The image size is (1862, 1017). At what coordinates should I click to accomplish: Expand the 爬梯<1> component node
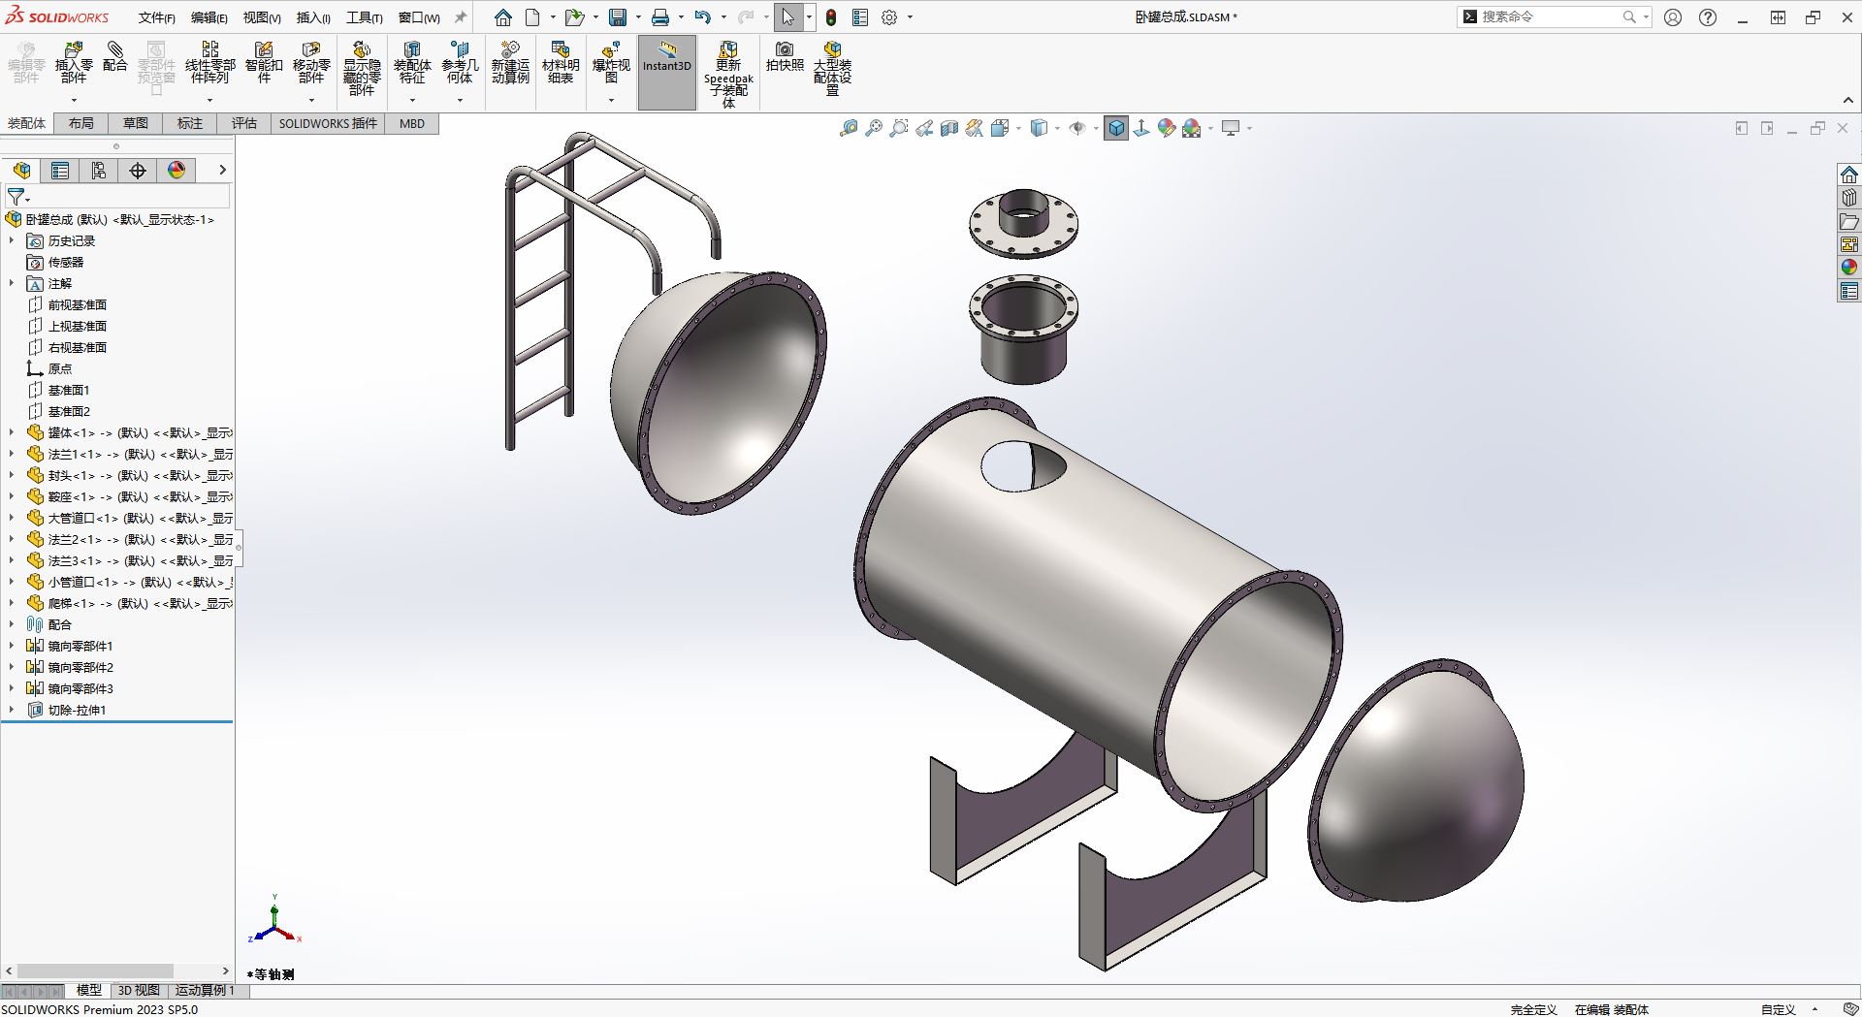point(12,603)
